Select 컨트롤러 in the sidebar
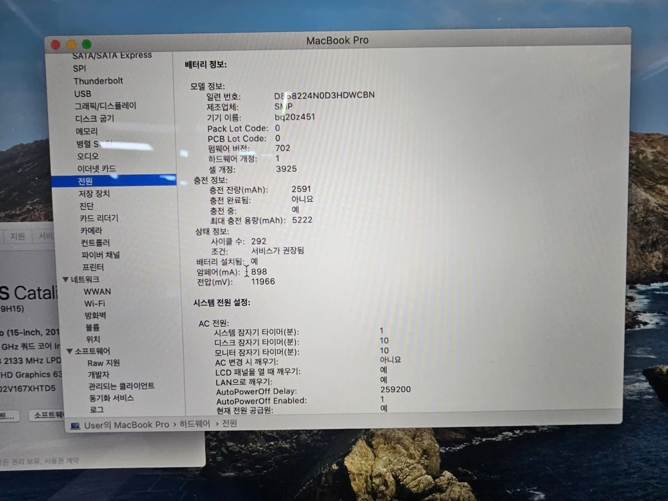This screenshot has height=501, width=668. pos(96,242)
